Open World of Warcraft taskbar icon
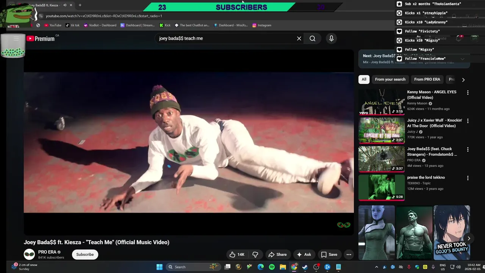The height and width of the screenshot is (273, 485). click(x=238, y=267)
